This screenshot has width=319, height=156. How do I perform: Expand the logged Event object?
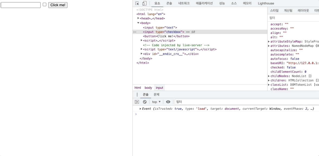tap(140, 109)
